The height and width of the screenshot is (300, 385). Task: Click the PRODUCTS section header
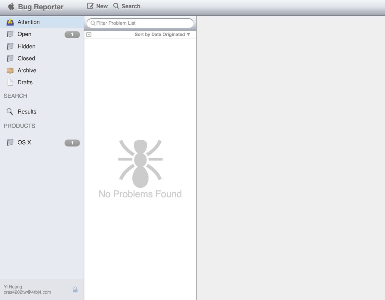point(20,126)
